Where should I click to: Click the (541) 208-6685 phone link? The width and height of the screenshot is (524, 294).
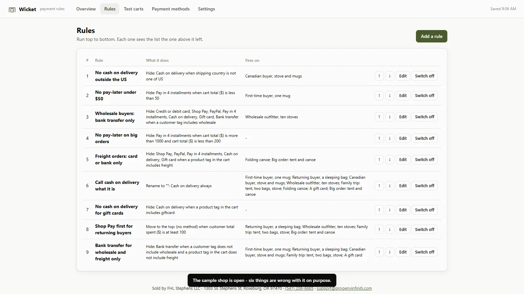[299, 288]
